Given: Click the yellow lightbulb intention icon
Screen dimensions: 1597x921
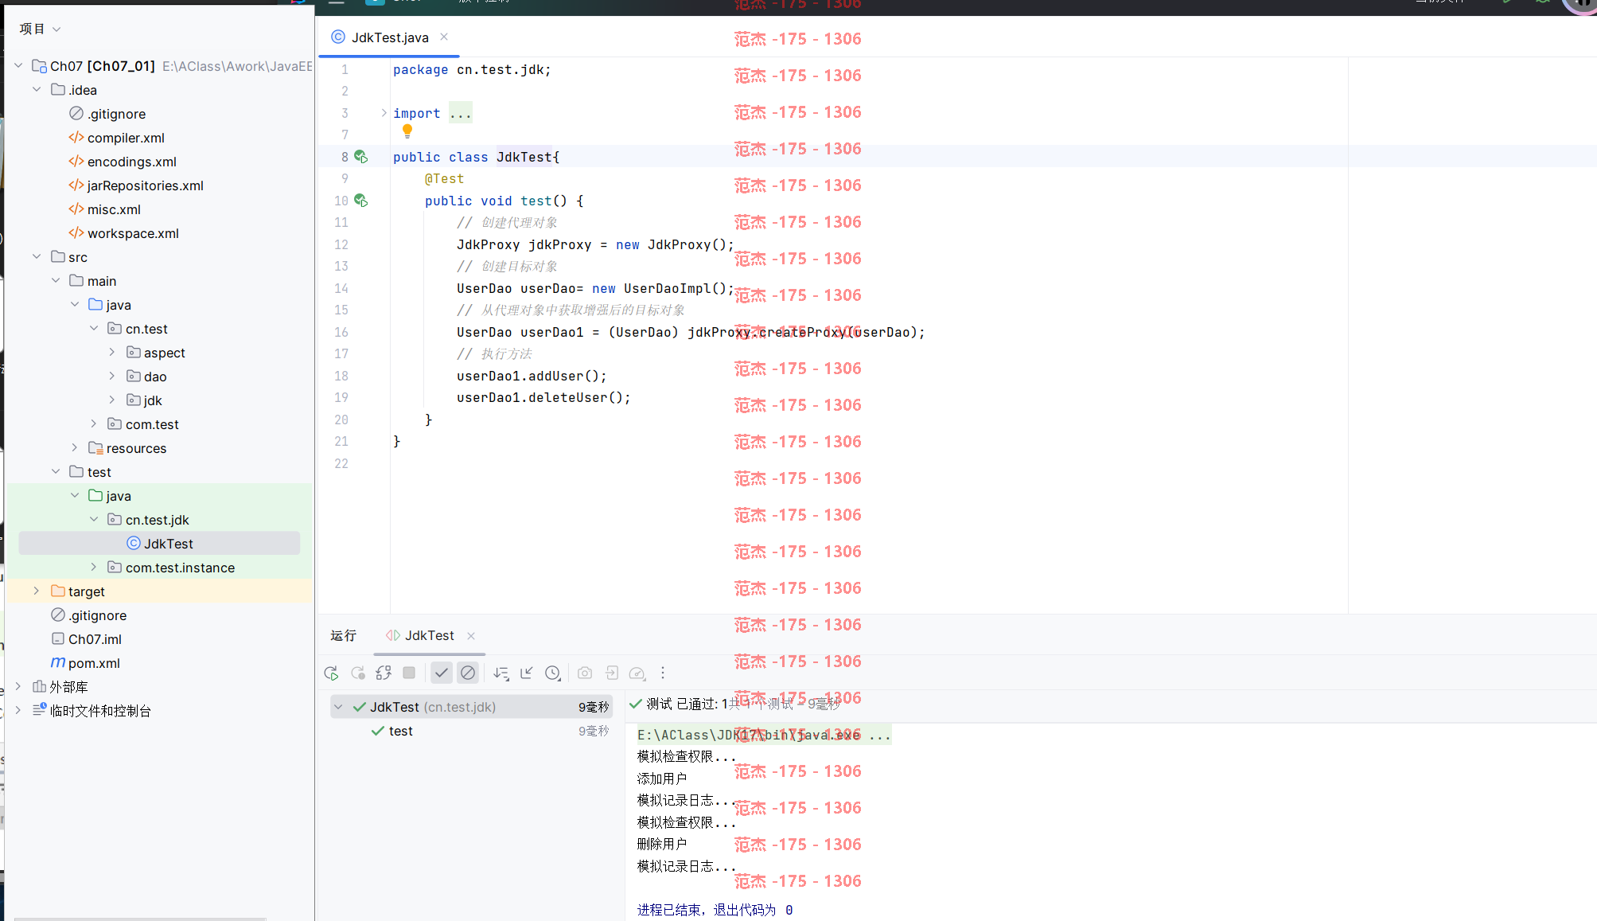Looking at the screenshot, I should tap(407, 131).
